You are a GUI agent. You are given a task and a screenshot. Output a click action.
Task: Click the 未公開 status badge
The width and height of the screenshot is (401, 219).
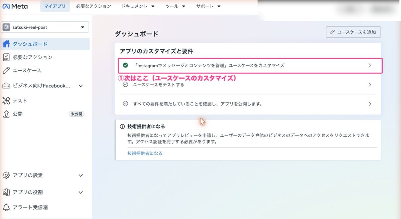pyautogui.click(x=77, y=114)
